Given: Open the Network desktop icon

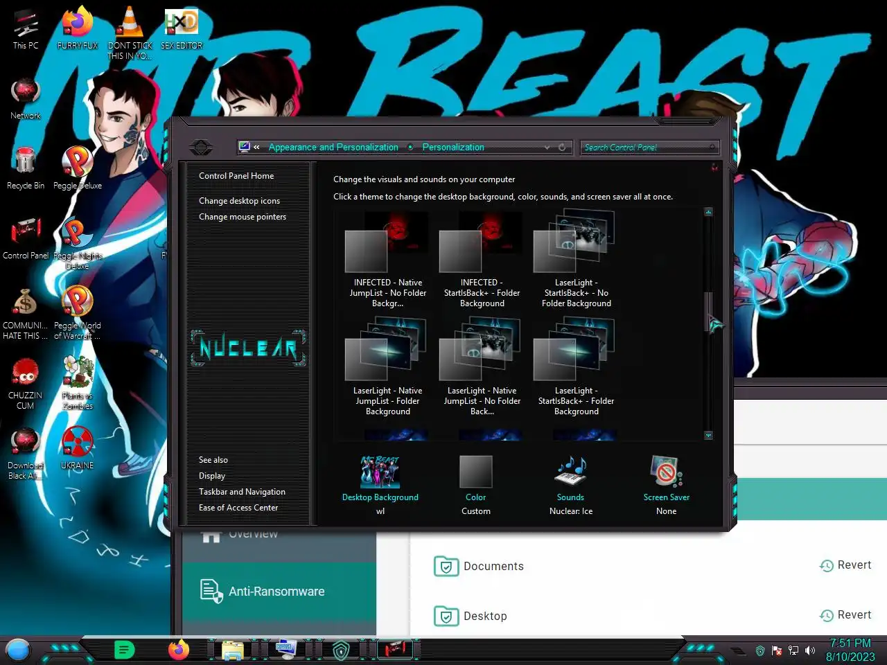Looking at the screenshot, I should pos(26,100).
